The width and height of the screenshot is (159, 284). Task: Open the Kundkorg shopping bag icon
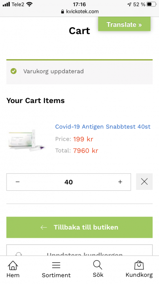(x=139, y=265)
